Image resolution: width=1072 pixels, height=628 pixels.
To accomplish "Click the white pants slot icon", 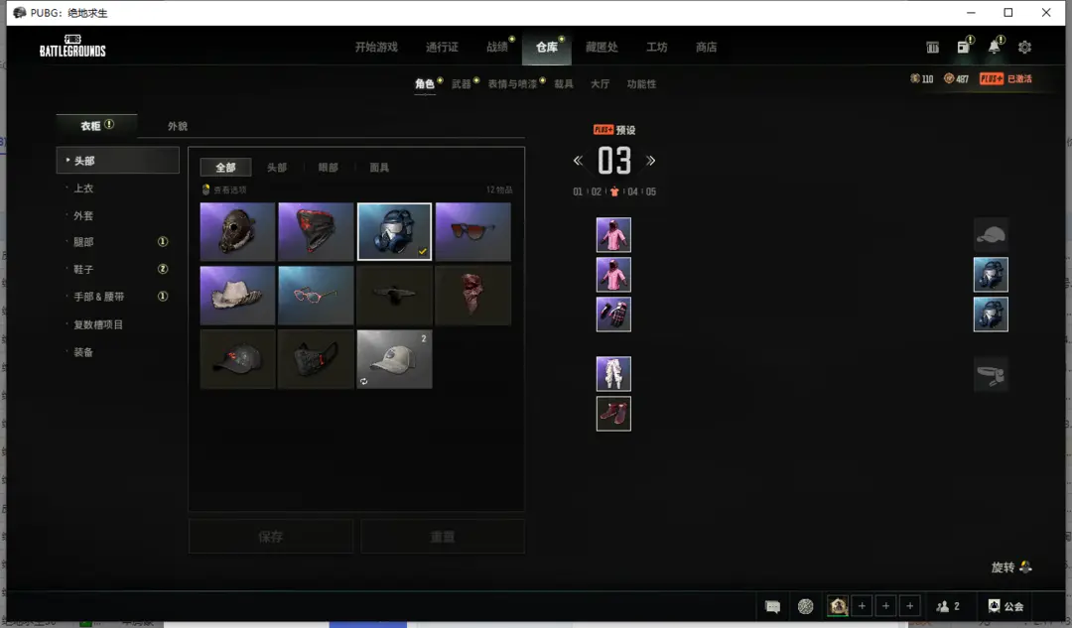I will click(613, 374).
